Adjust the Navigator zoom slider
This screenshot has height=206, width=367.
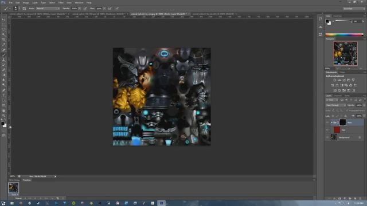[349, 69]
